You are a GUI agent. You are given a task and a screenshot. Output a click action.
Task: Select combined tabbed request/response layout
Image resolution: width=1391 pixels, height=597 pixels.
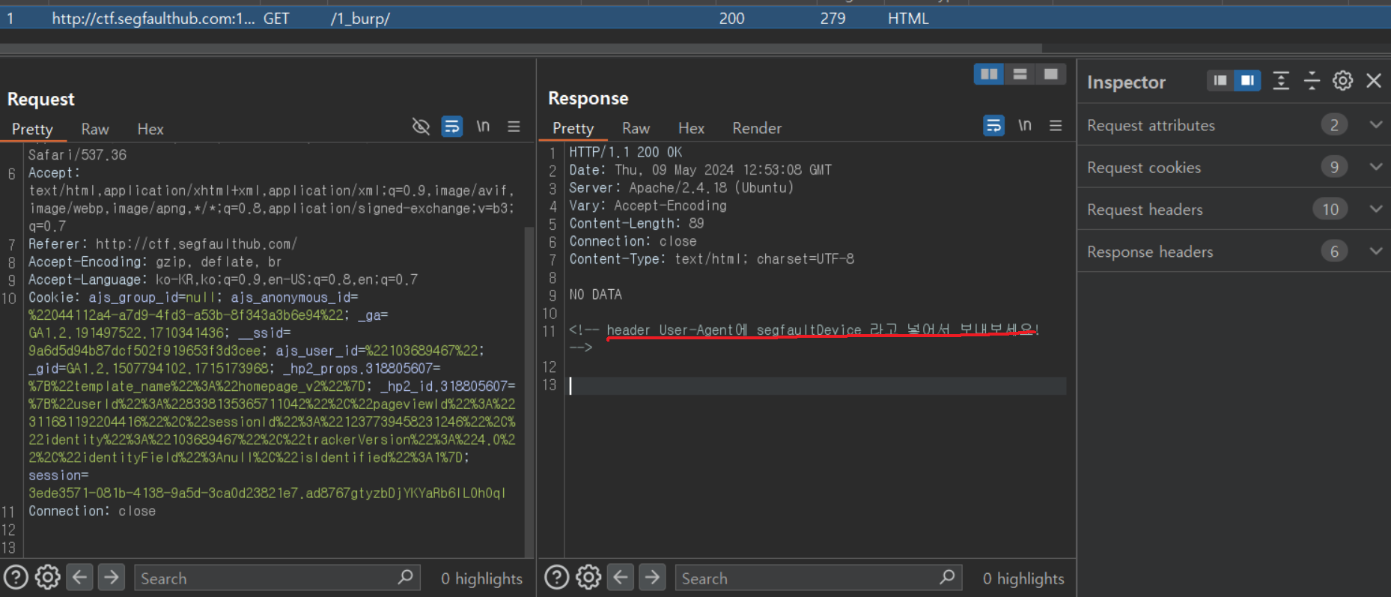(1050, 74)
